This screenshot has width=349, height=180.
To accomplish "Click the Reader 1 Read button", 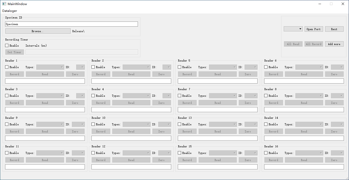I will (45, 74).
